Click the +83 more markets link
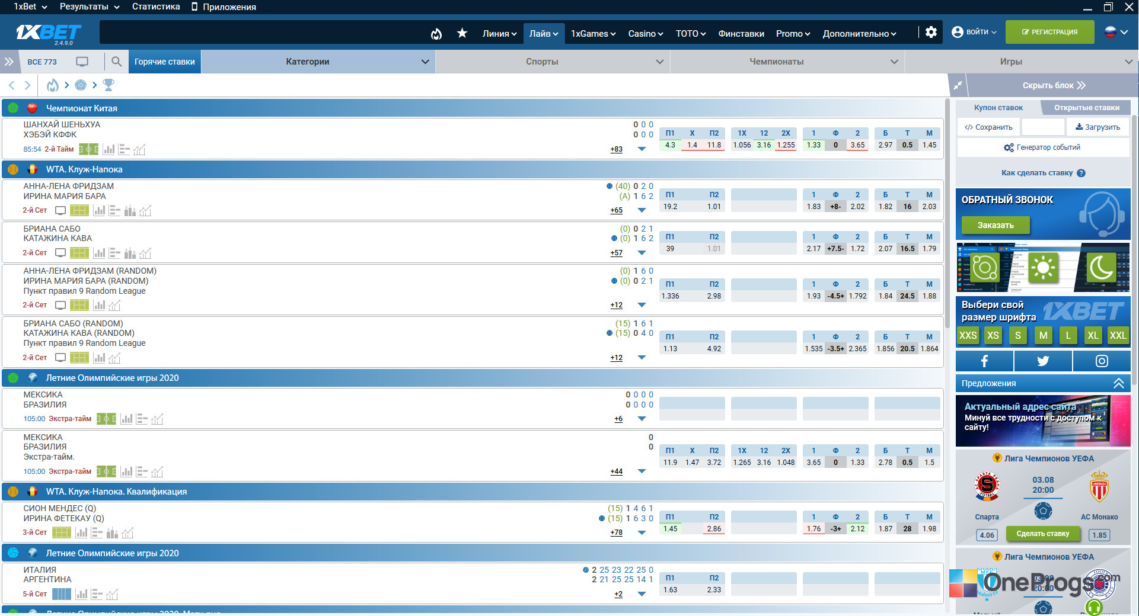 pyautogui.click(x=616, y=149)
